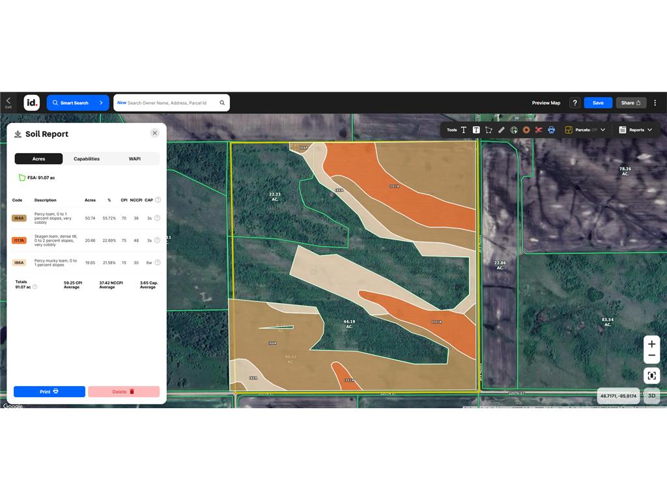Open the polygon drawing tool

pos(489,130)
